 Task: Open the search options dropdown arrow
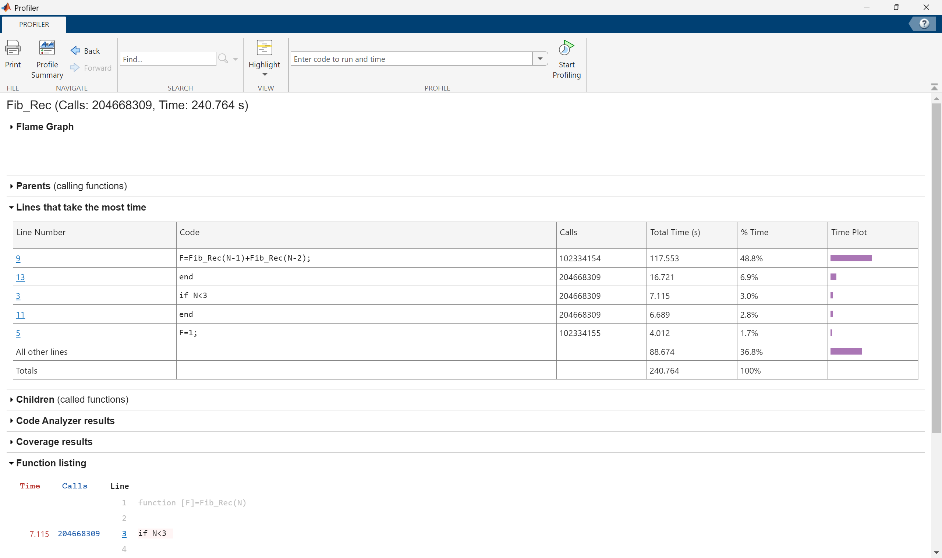[x=235, y=59]
